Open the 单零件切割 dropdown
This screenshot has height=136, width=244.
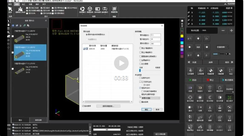(x=150, y=98)
